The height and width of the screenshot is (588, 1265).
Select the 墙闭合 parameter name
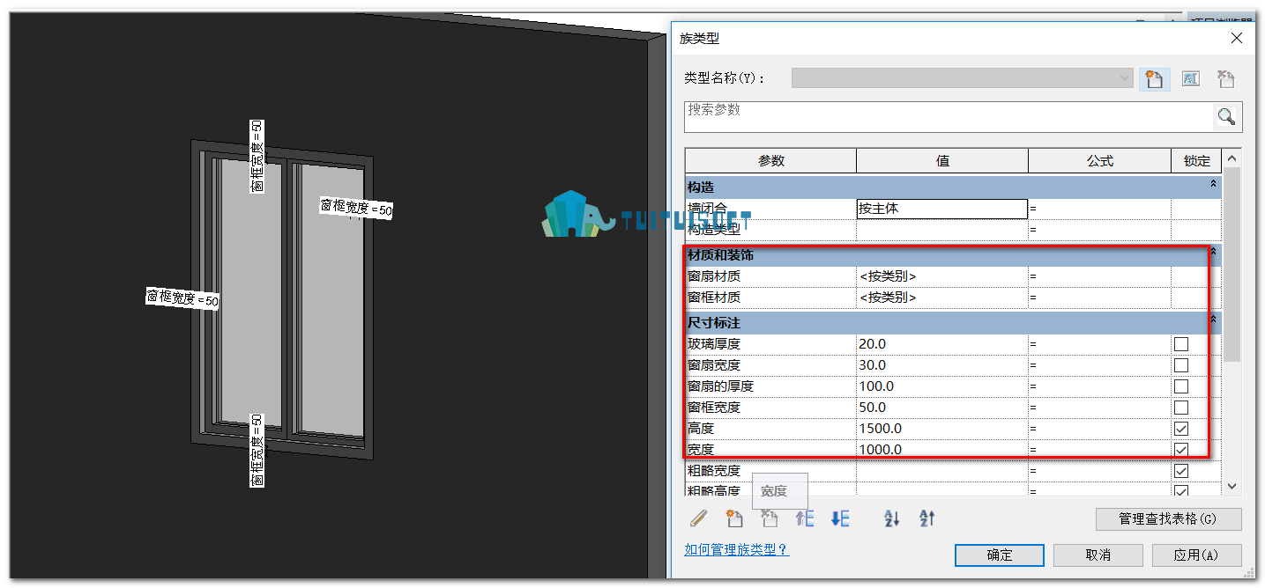(707, 209)
